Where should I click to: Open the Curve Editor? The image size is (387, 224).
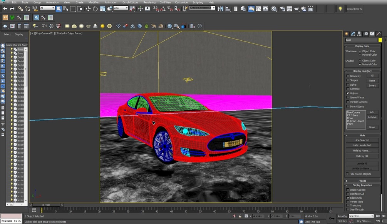coord(258,9)
